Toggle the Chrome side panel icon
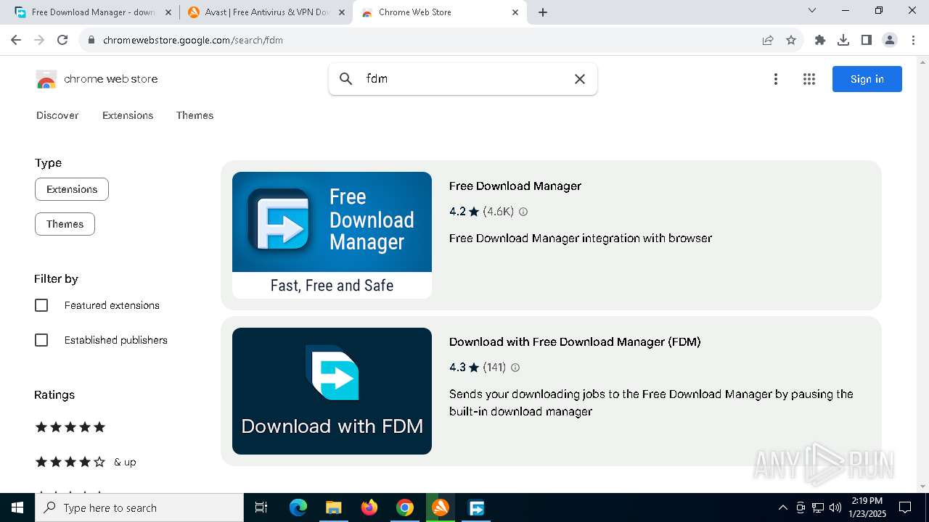929x522 pixels. (867, 40)
